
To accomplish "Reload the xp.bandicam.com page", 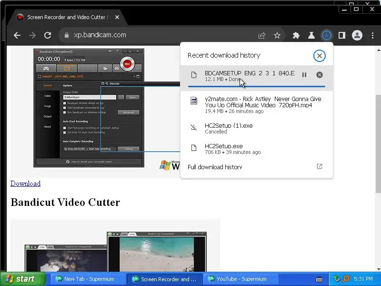I will click(x=48, y=35).
